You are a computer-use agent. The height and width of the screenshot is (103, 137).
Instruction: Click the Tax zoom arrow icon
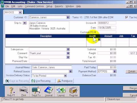(94, 57)
